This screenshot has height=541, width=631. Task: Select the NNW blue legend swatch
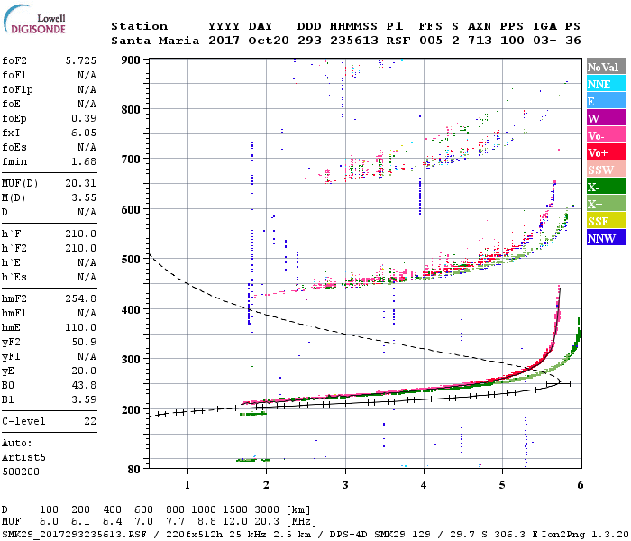click(606, 237)
